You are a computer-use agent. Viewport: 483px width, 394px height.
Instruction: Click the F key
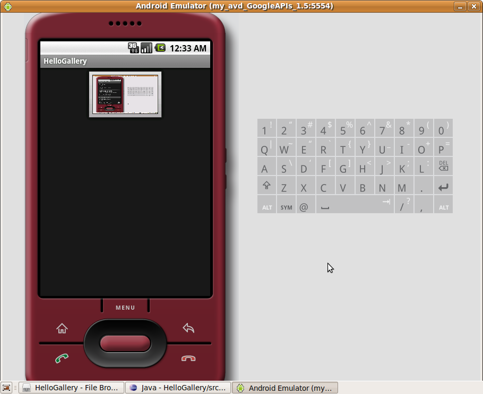[325, 166]
